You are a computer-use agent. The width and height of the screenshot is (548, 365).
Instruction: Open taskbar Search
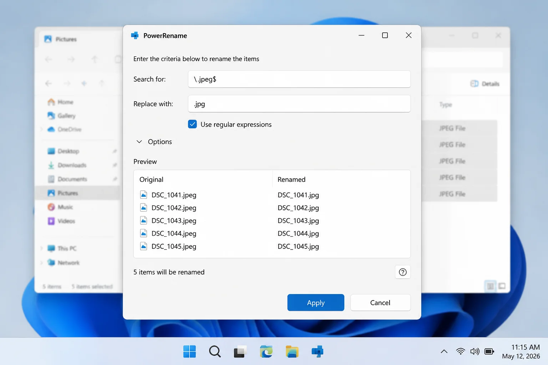(x=215, y=351)
